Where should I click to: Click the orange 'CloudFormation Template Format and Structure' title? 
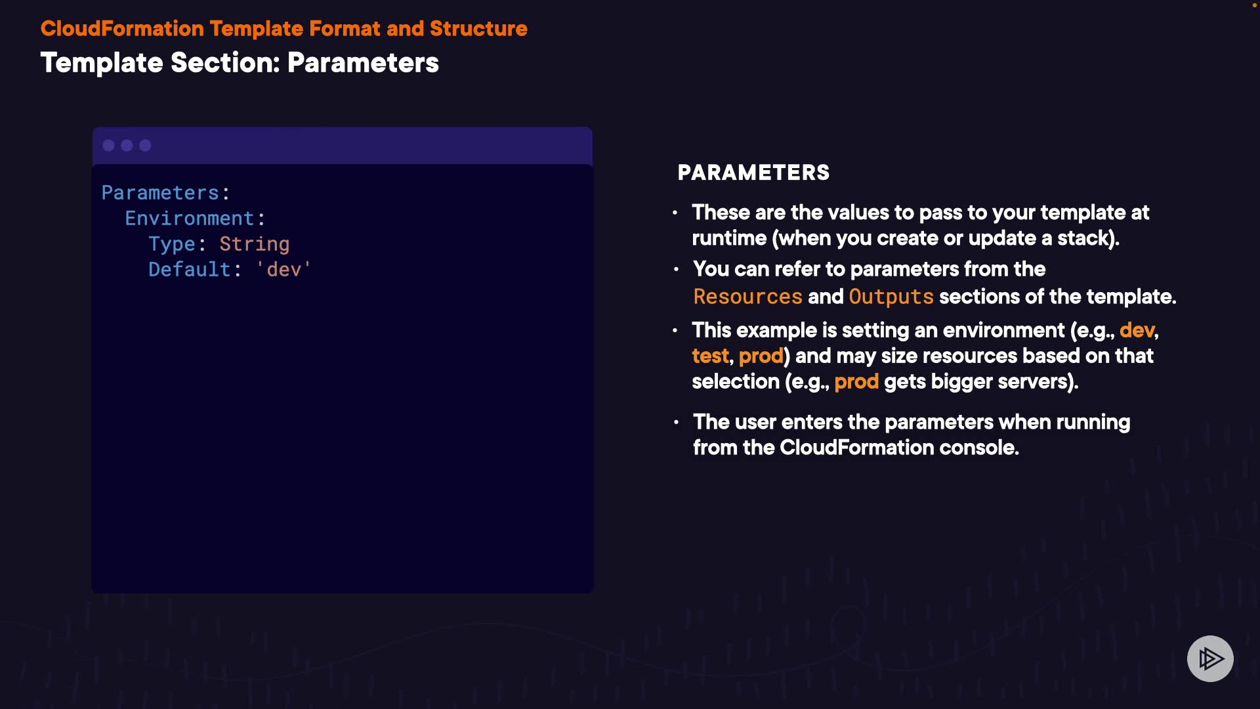pos(283,28)
